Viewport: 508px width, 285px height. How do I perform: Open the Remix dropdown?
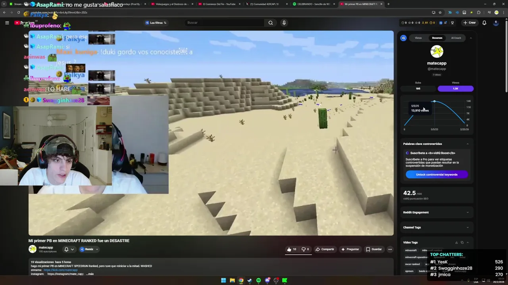[89, 249]
